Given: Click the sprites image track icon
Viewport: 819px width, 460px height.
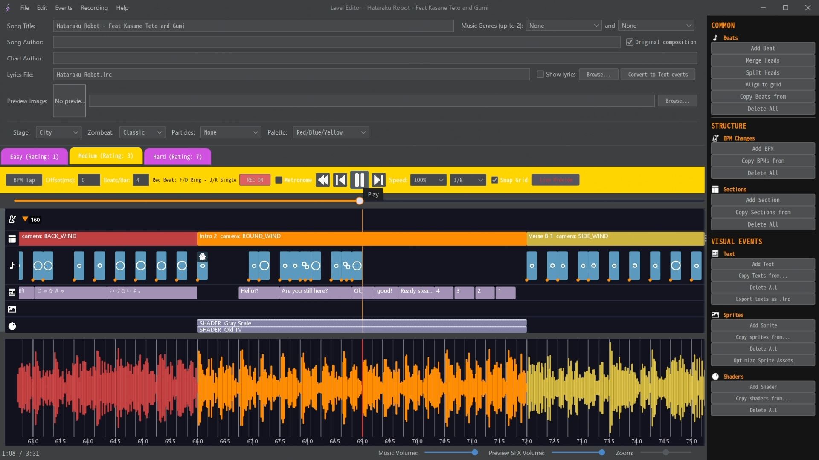Looking at the screenshot, I should (x=12, y=310).
